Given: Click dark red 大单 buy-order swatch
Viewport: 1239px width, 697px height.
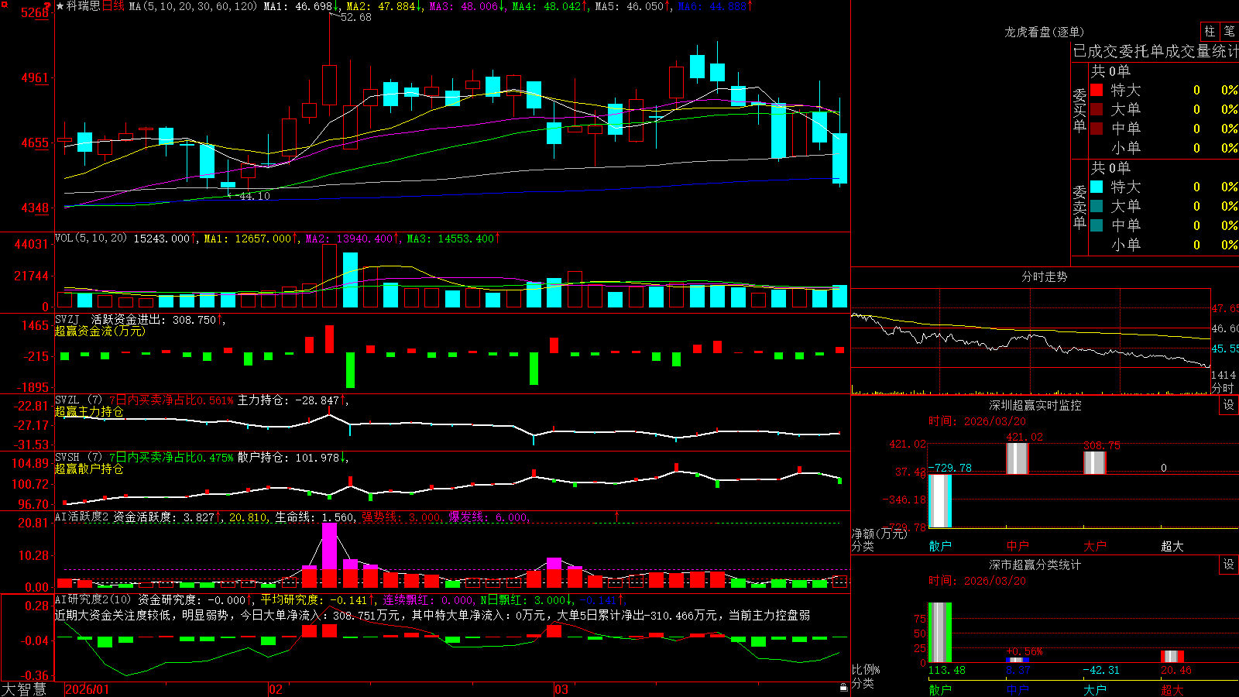Looking at the screenshot, I should coord(1097,109).
